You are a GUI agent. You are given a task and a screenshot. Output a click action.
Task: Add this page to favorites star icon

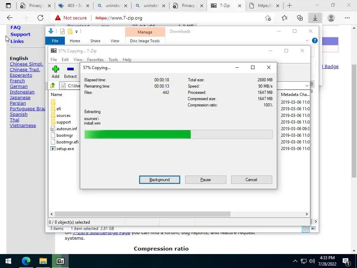pos(268,18)
